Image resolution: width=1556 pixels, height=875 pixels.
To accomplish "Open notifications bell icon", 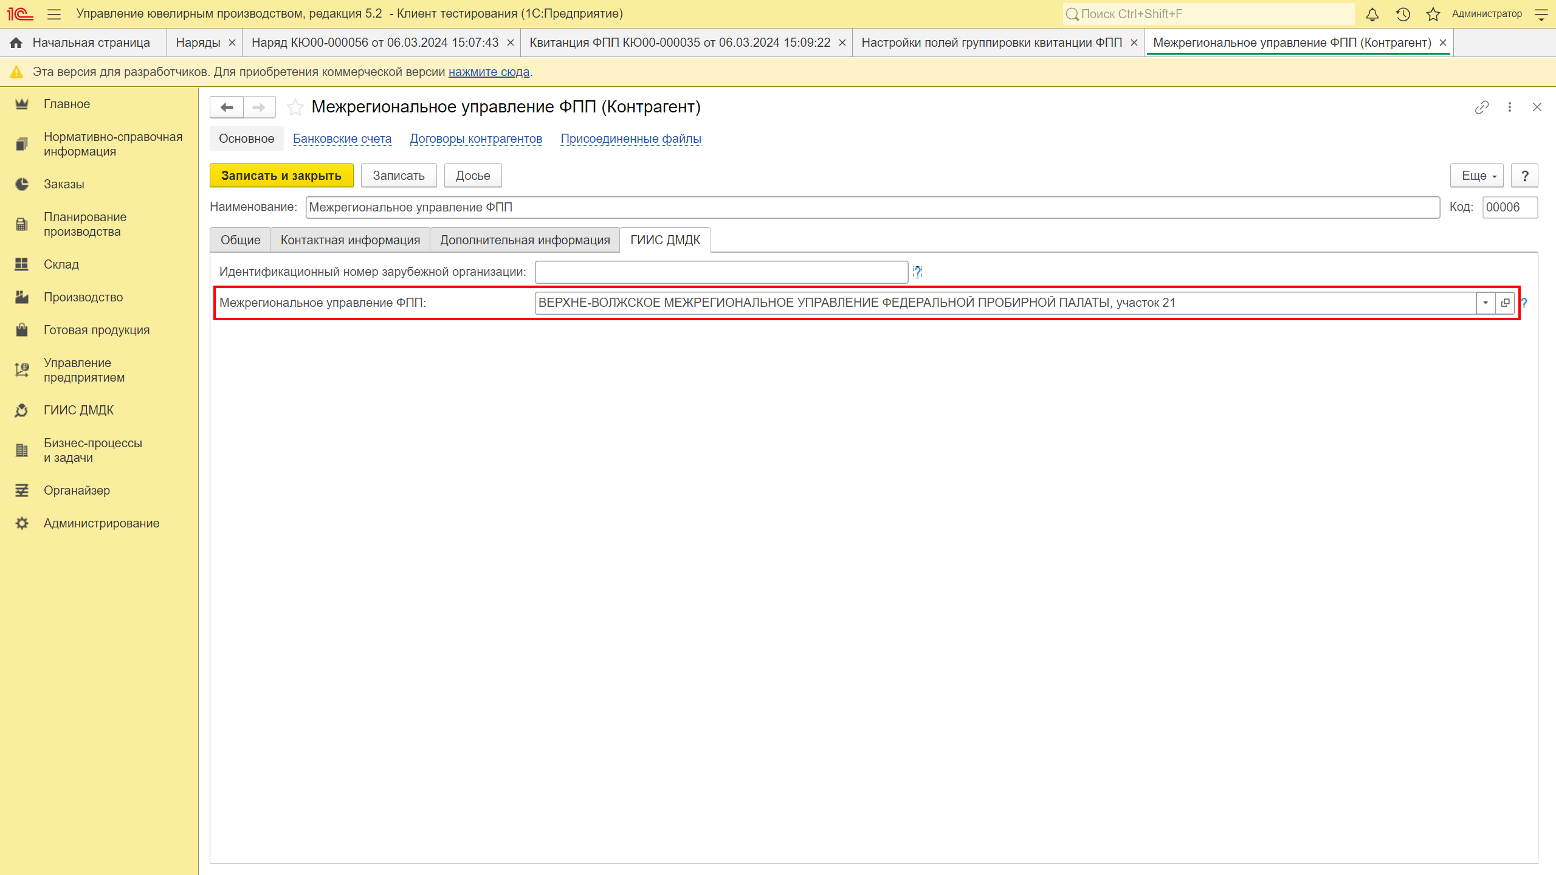I will [1372, 14].
